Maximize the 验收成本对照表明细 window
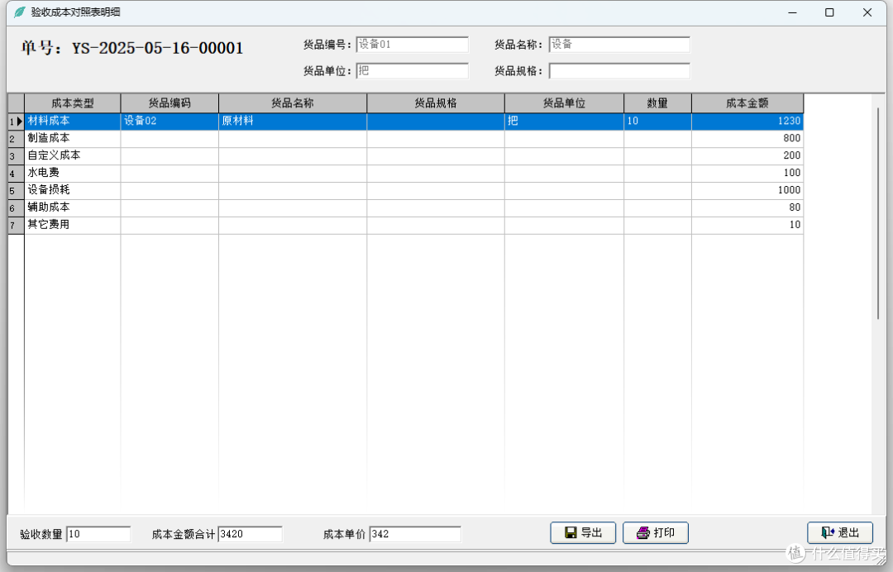The image size is (893, 572). click(829, 12)
